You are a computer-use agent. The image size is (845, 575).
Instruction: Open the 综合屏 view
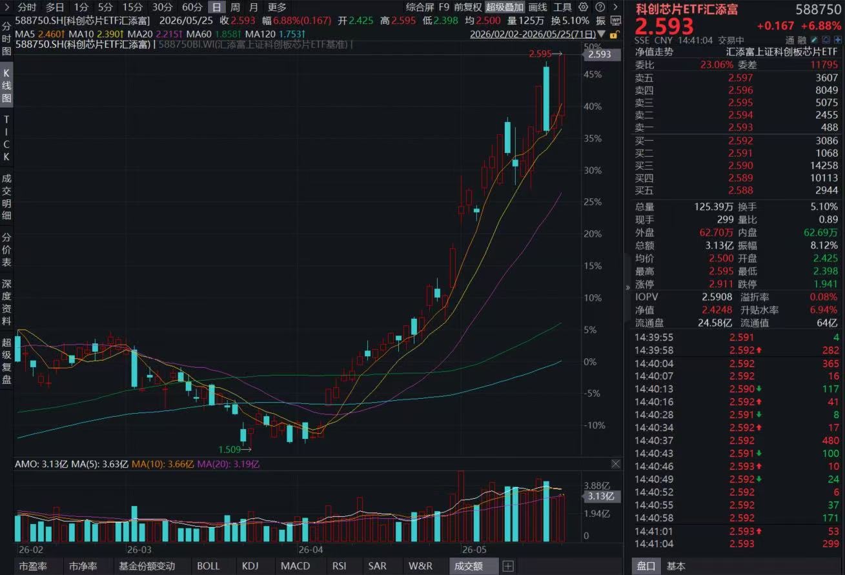point(420,7)
